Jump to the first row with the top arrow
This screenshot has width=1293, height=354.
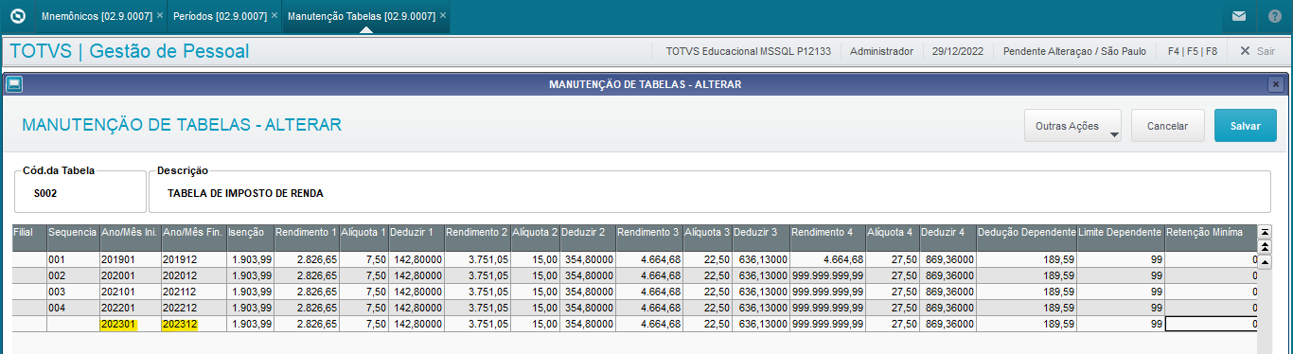coord(1265,231)
